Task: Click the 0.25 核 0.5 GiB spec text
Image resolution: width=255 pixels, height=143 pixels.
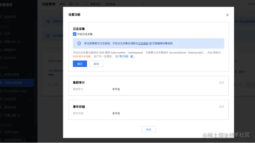Action: pyautogui.click(x=82, y=56)
